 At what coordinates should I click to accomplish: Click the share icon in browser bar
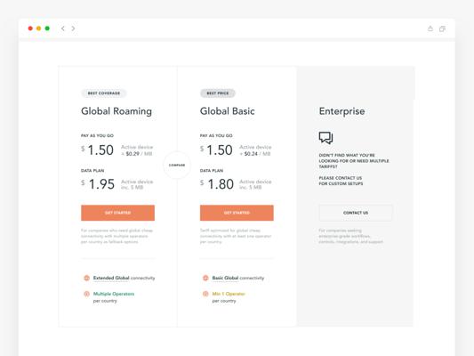coord(430,28)
